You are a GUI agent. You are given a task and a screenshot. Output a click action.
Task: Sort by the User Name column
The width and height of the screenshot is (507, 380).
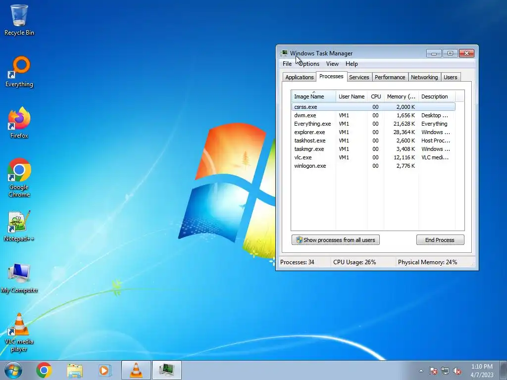(x=352, y=96)
